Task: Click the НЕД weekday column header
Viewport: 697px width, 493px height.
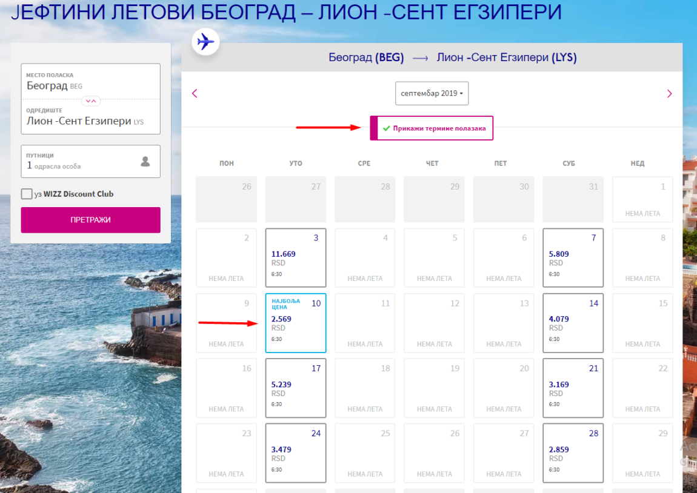Action: pos(638,164)
